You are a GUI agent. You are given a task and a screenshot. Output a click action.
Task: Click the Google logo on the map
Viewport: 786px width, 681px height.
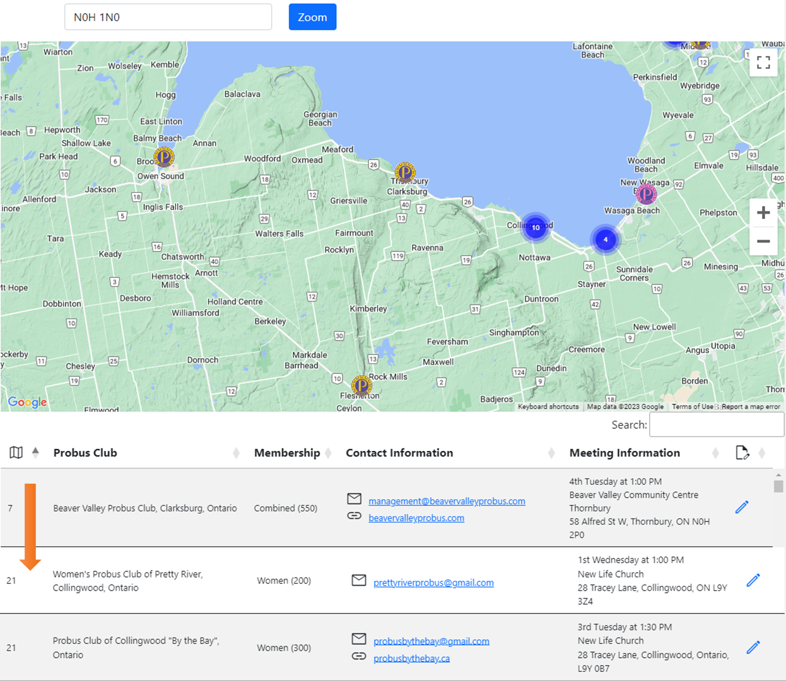tap(27, 402)
